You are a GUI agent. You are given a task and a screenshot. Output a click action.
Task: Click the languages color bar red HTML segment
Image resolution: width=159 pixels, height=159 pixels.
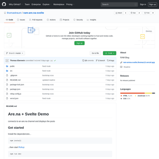(x=133, y=93)
